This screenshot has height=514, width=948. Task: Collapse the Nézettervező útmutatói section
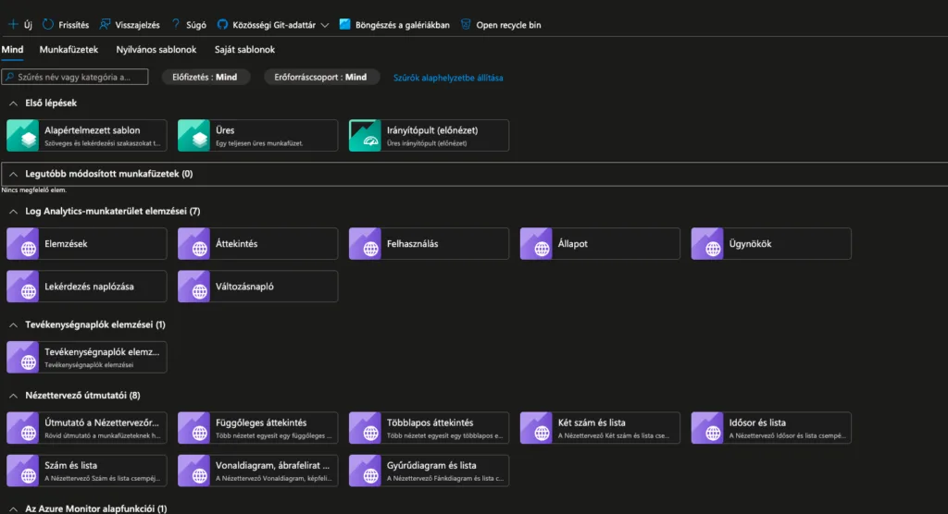13,396
